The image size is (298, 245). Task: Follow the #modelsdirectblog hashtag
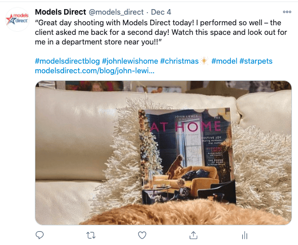coord(67,61)
